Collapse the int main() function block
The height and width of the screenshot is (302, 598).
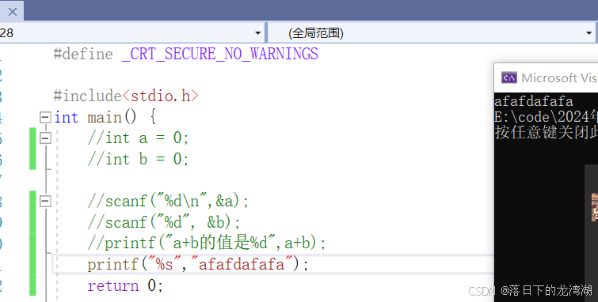pyautogui.click(x=45, y=117)
